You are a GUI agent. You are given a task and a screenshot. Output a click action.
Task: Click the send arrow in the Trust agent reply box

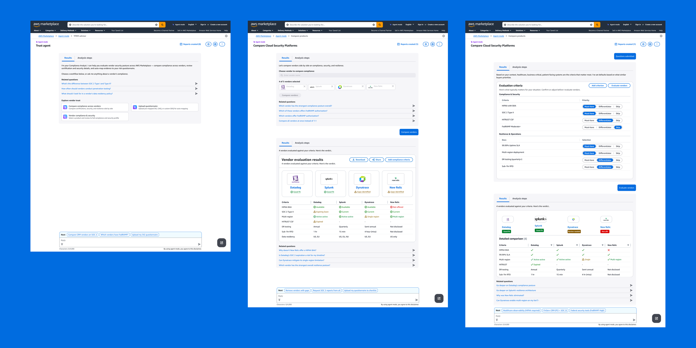pyautogui.click(x=199, y=244)
